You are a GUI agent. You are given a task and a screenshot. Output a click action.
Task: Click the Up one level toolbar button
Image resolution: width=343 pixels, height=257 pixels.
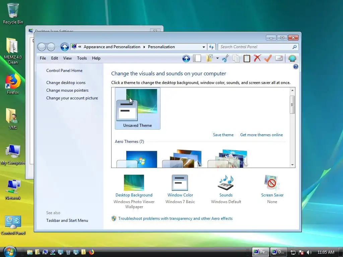tap(186, 58)
